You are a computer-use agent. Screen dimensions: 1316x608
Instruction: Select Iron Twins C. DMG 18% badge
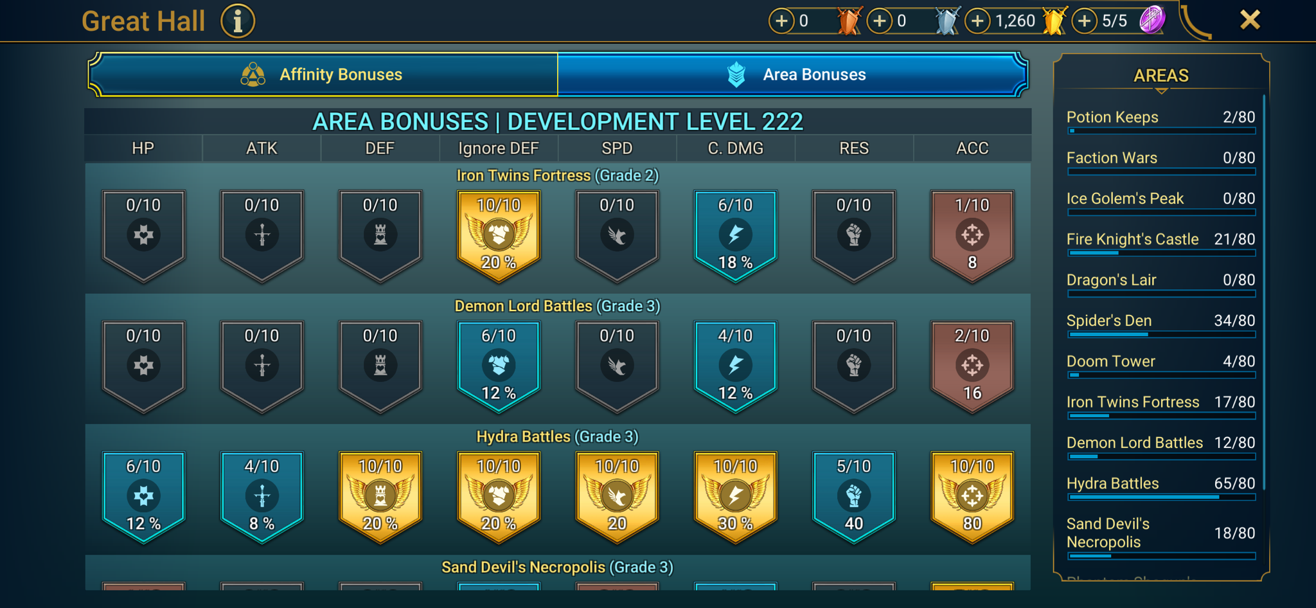coord(735,236)
